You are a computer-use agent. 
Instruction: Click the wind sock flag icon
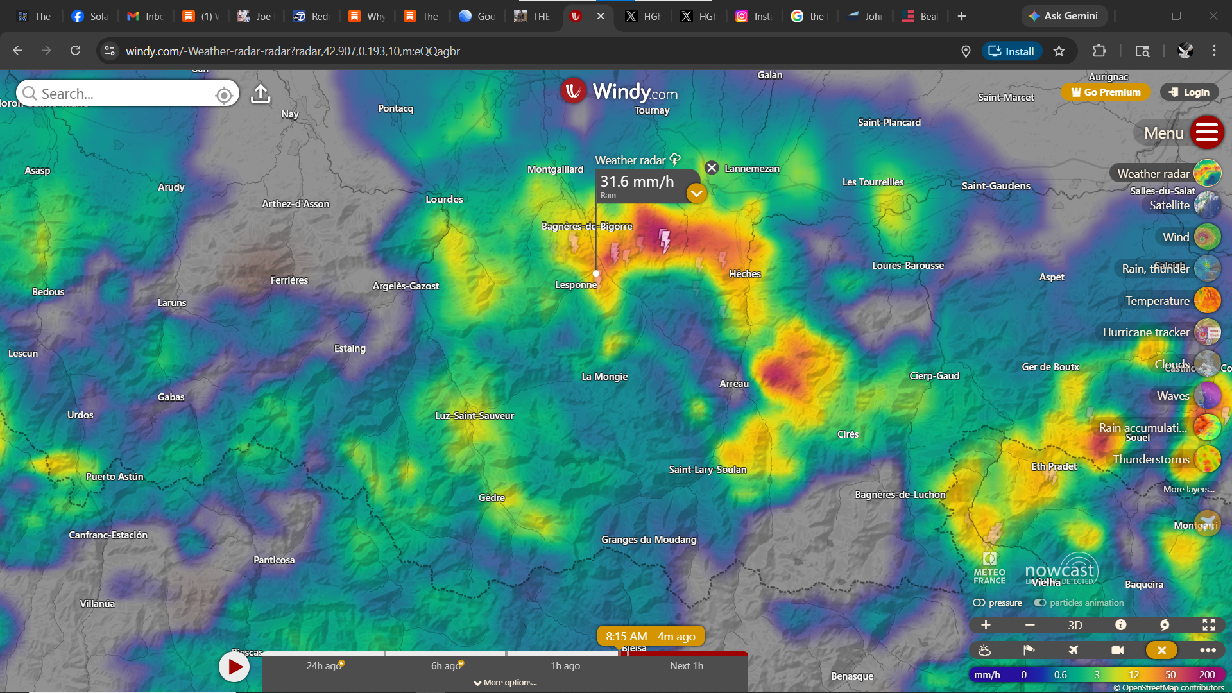coord(1029,650)
